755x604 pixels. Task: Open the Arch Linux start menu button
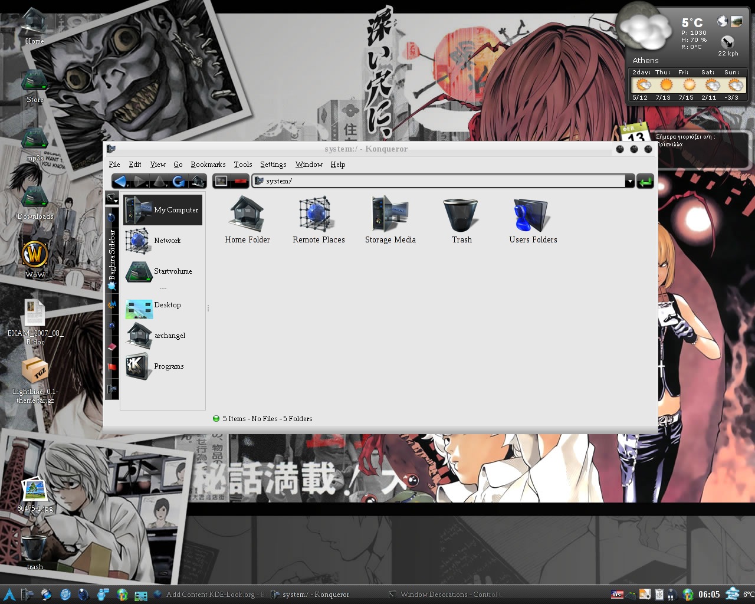click(9, 594)
